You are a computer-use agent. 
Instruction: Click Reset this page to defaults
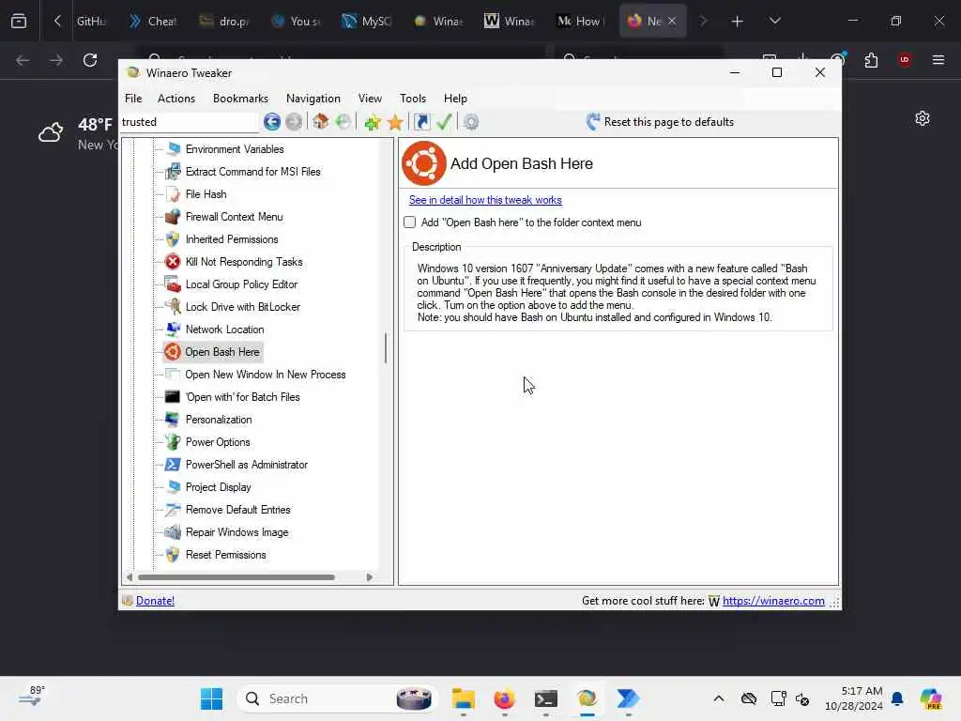coord(660,122)
